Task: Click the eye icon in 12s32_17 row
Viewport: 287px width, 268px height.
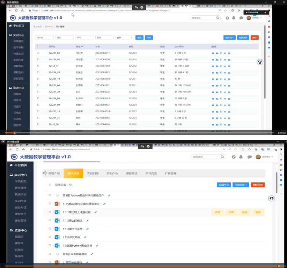Action: tap(225, 66)
